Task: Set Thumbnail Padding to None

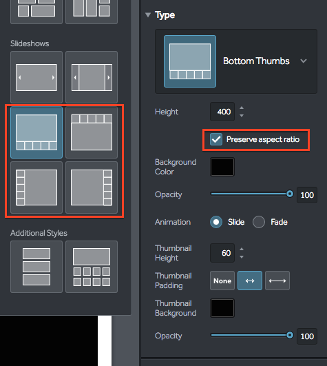Action: pos(222,281)
